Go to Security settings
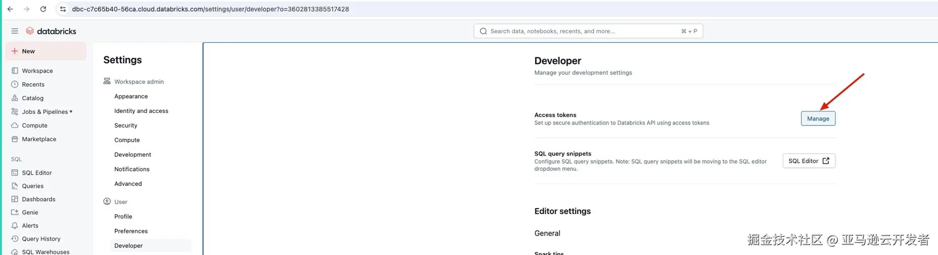The image size is (938, 255). (x=125, y=125)
